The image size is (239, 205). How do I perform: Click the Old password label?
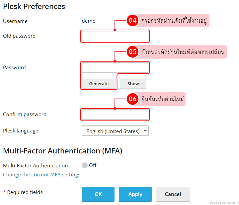(19, 36)
